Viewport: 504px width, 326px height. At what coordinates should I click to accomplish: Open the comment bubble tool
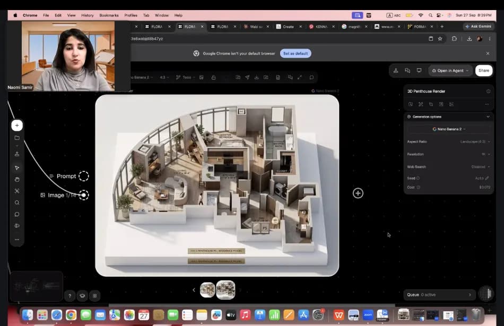pos(17,214)
